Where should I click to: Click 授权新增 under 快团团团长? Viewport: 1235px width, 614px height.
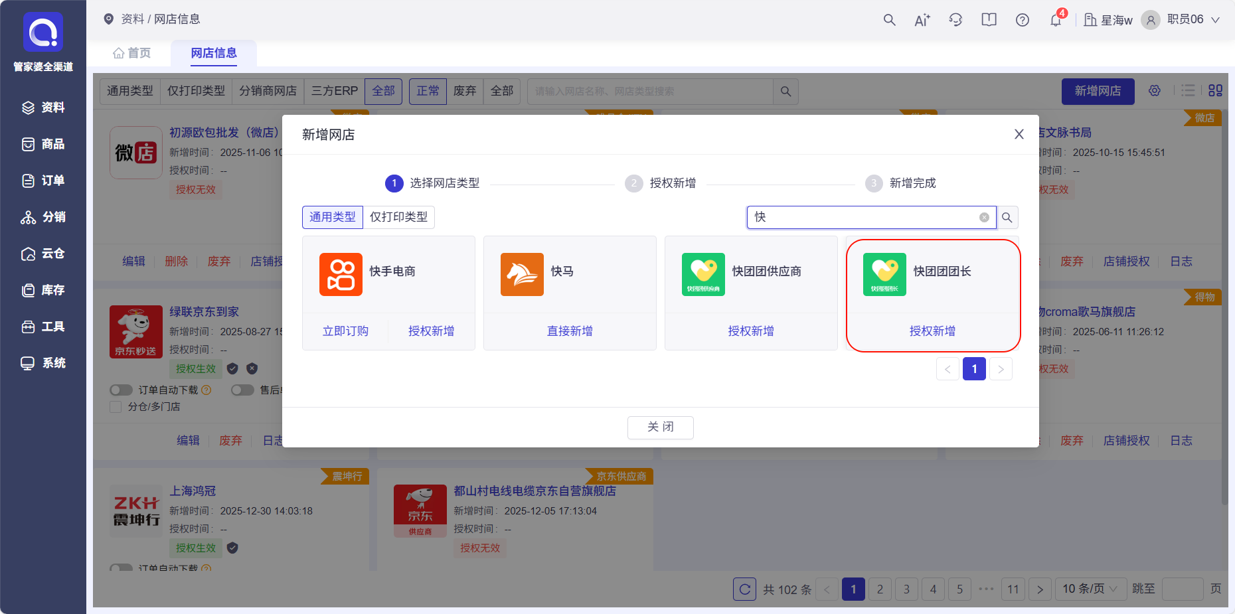(932, 331)
